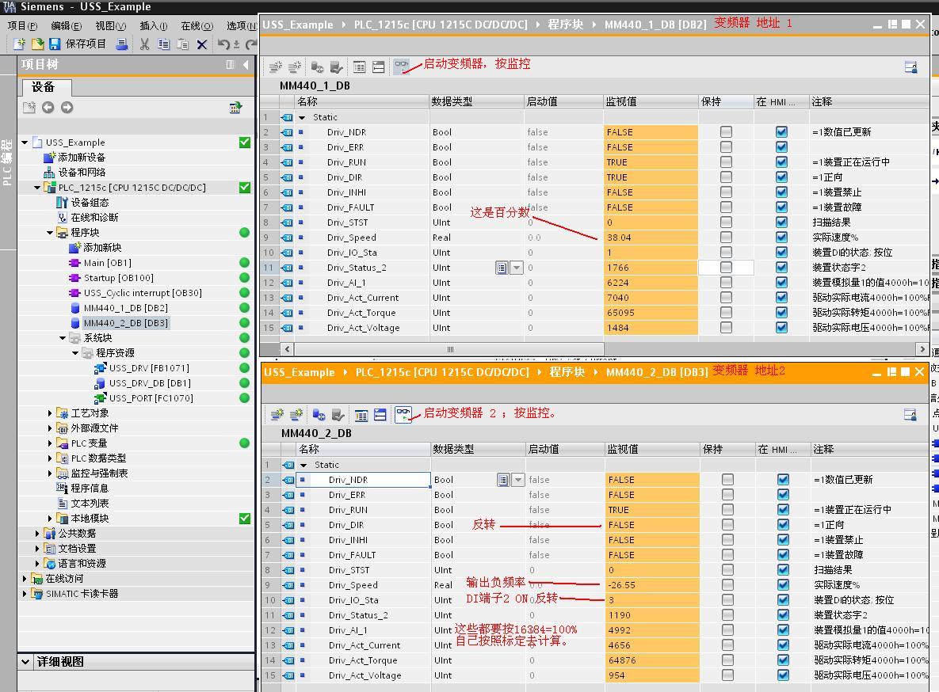Toggle Retain checkbox for Driv_NDR in MM440_2_DB
939x692 pixels.
click(727, 479)
